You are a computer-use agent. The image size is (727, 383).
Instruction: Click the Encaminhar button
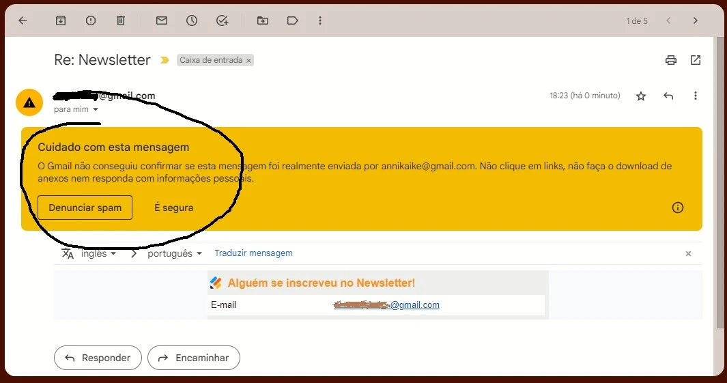pos(194,358)
